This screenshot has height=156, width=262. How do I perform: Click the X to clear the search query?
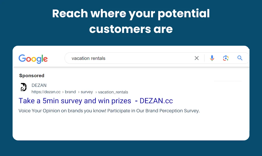click(x=196, y=58)
